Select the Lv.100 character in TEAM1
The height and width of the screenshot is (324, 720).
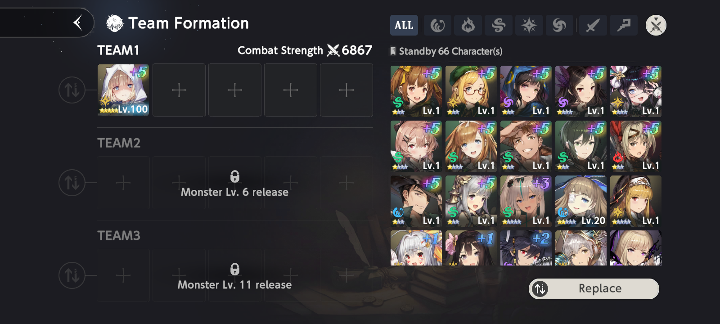[123, 90]
